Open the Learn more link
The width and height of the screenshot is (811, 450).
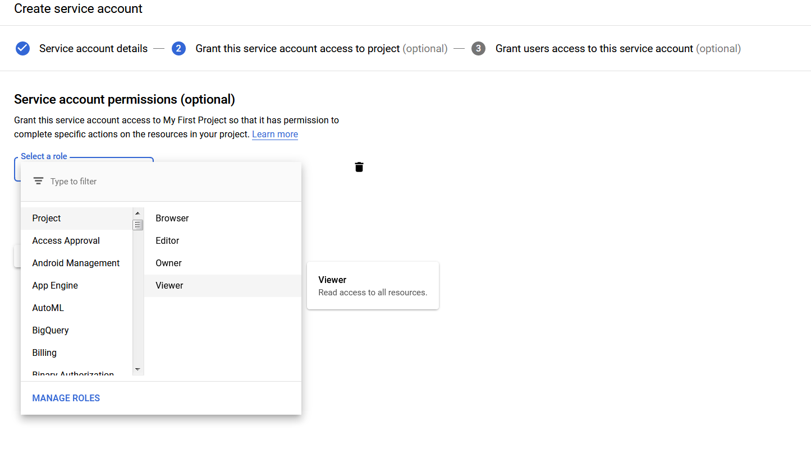point(274,134)
